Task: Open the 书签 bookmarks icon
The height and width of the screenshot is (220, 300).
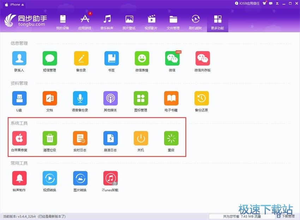Action: (x=111, y=58)
